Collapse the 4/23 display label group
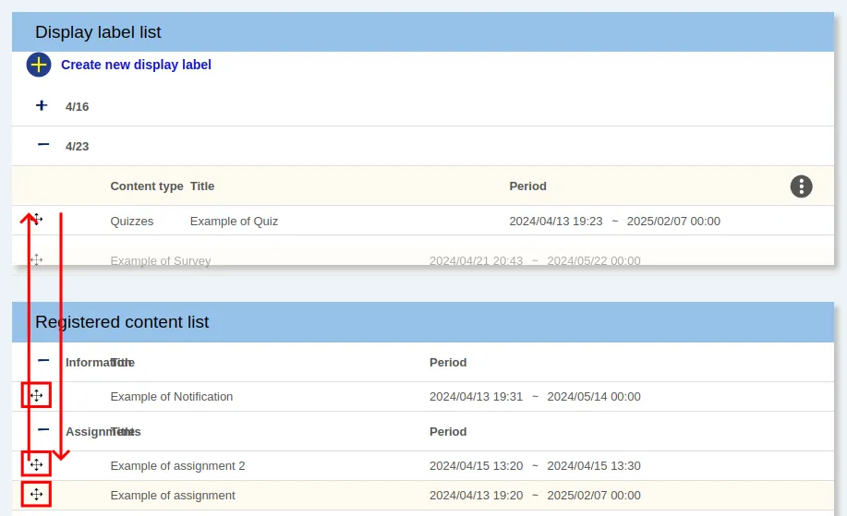 click(x=42, y=145)
